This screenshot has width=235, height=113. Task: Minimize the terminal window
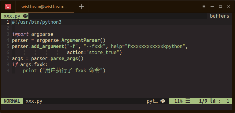pos(212,7)
